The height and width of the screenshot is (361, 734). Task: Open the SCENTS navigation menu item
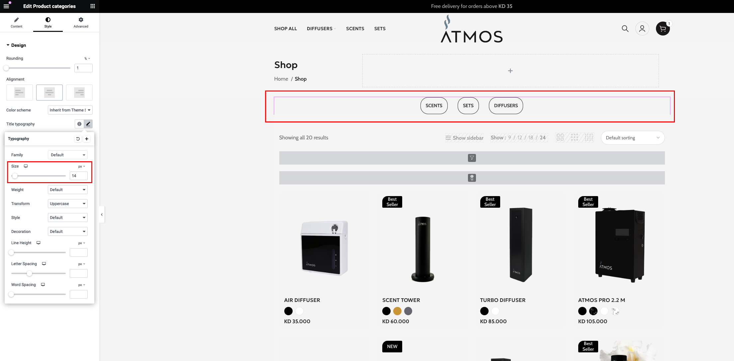pyautogui.click(x=355, y=29)
